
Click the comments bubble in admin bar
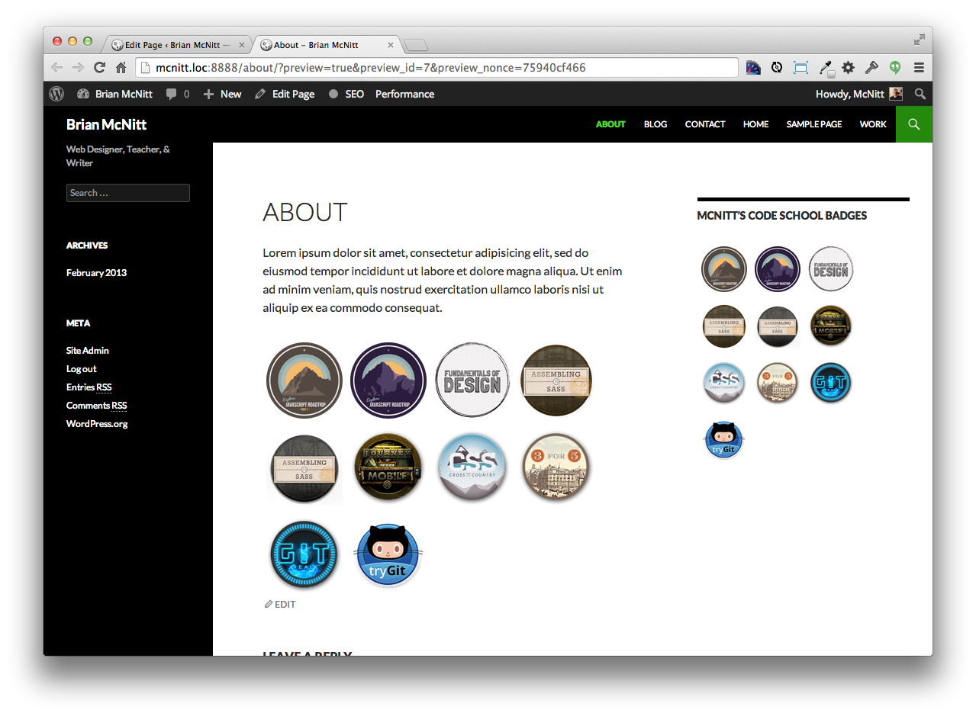pos(177,94)
